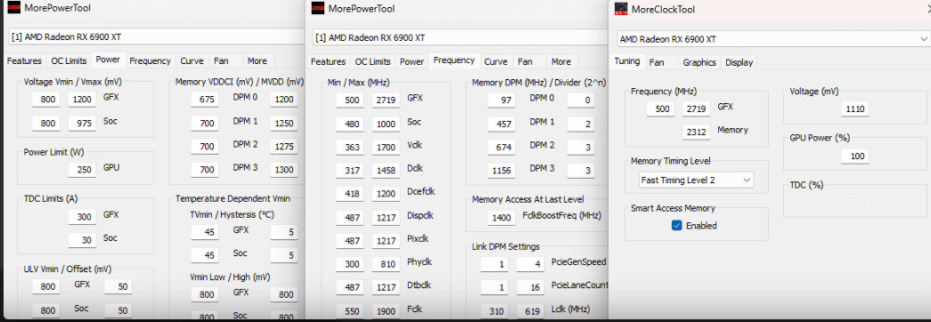Click the PcieLaneCount max field showing 16
Viewport: 931px width, 322px height.
(x=531, y=287)
